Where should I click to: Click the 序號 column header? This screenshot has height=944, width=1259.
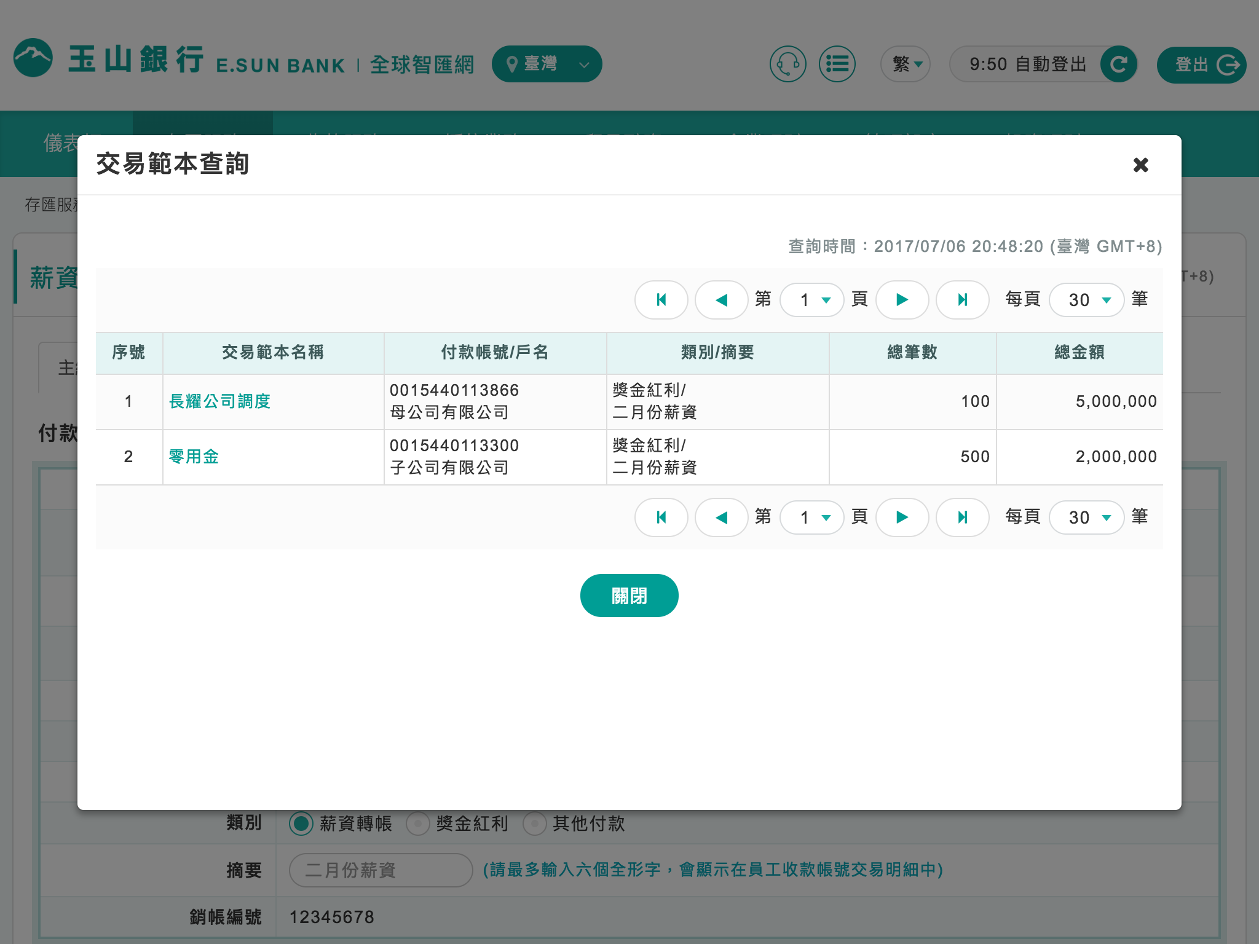[128, 353]
